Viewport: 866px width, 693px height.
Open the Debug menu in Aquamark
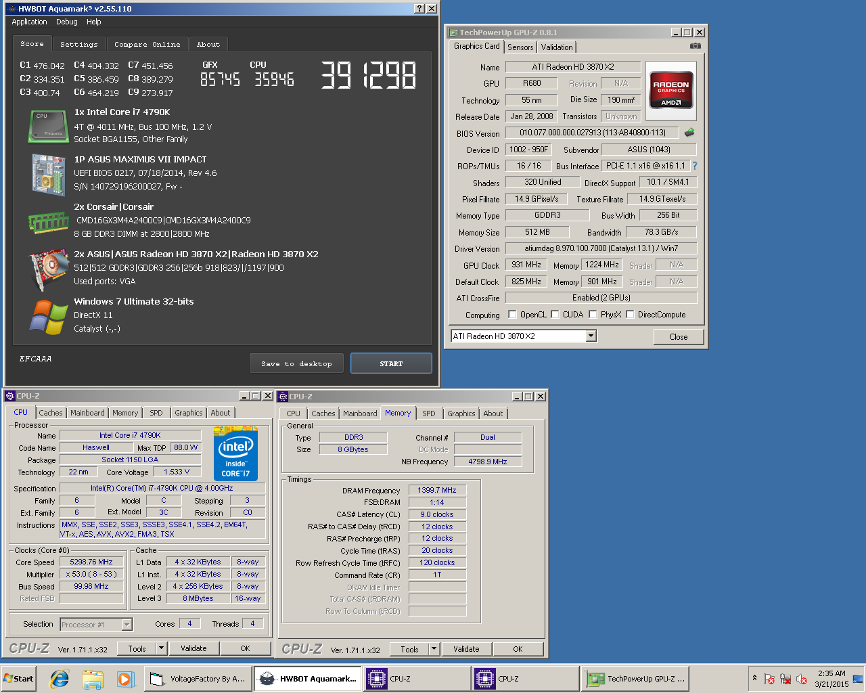[66, 22]
